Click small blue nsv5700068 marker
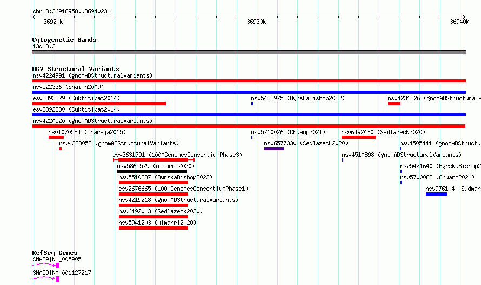Viewport: 481px width, 285px height. pos(401,183)
